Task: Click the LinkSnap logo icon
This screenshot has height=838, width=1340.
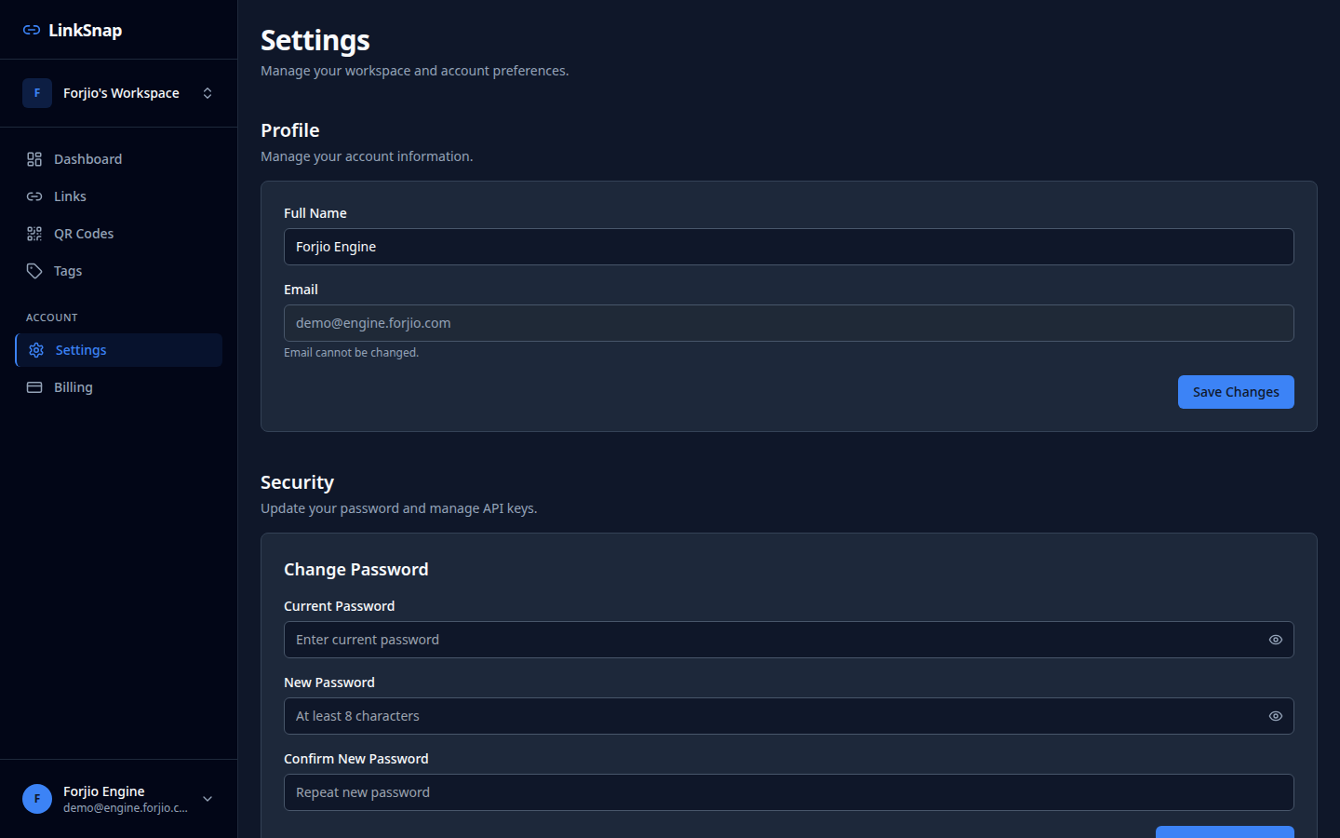Action: (33, 30)
